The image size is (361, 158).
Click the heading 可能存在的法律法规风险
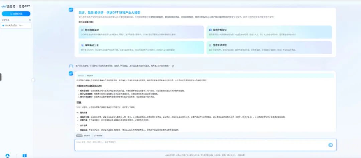pyautogui.click(x=89, y=86)
